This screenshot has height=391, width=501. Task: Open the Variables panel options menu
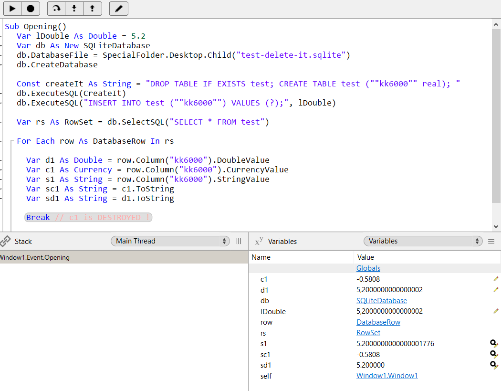pyautogui.click(x=491, y=241)
